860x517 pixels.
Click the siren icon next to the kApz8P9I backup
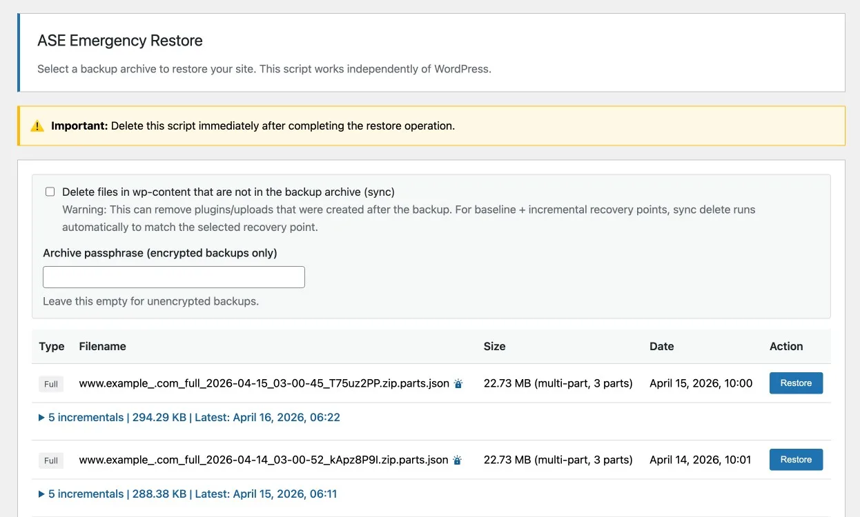pos(457,460)
